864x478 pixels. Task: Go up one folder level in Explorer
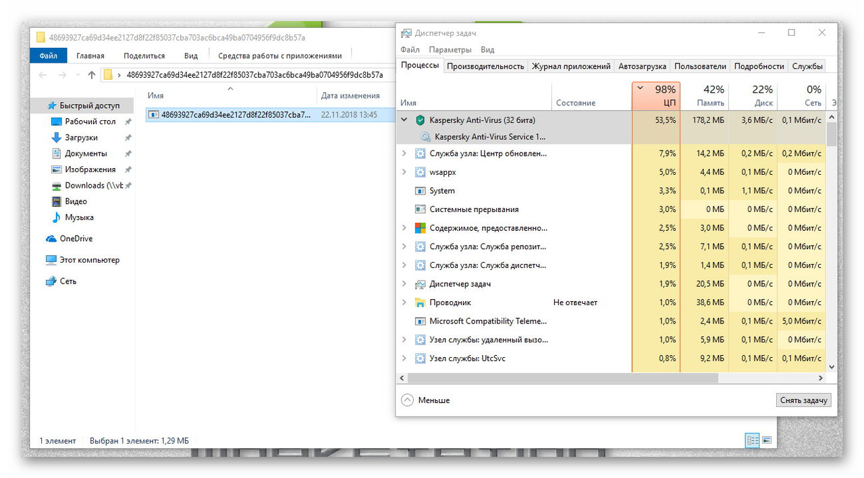(x=92, y=75)
